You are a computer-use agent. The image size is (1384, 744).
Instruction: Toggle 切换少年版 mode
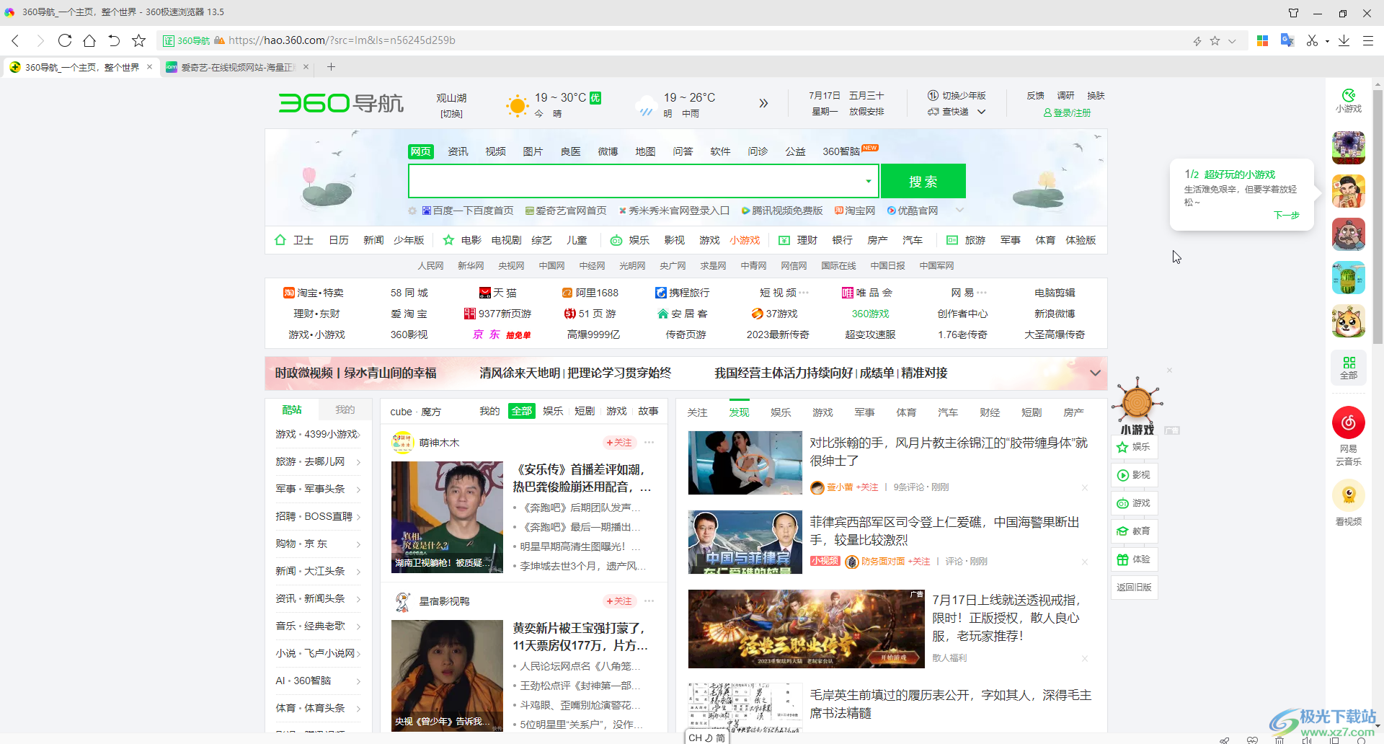[x=959, y=94]
